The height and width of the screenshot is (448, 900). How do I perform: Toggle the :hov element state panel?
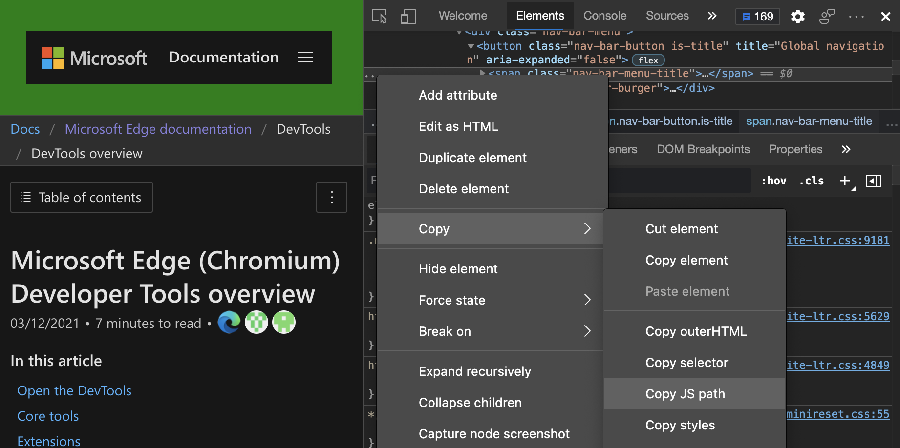pyautogui.click(x=774, y=181)
